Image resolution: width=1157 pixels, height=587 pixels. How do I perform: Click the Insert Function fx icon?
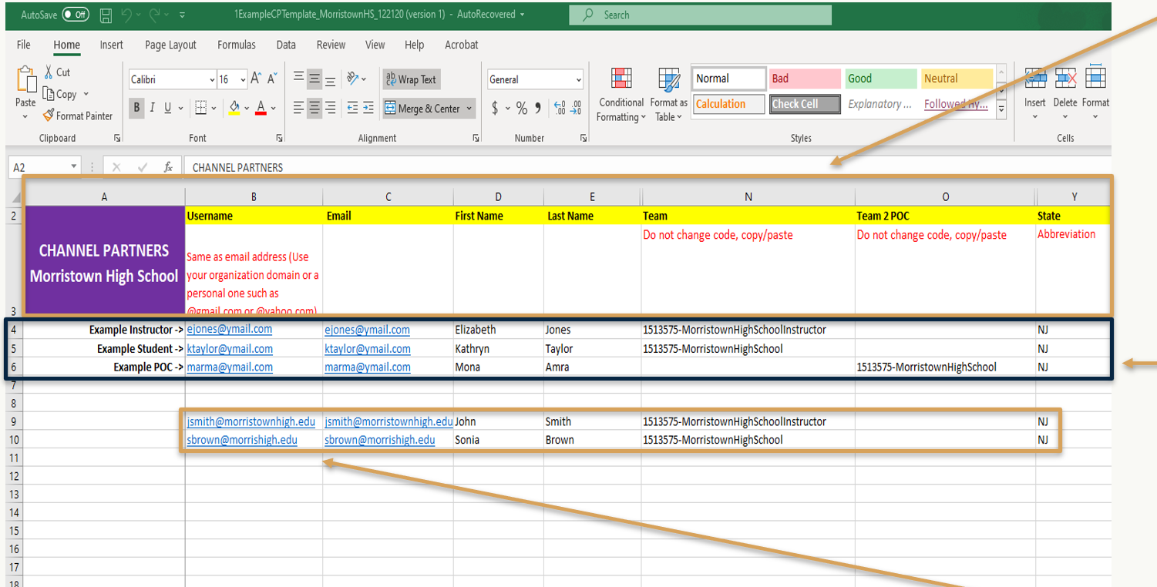click(167, 167)
